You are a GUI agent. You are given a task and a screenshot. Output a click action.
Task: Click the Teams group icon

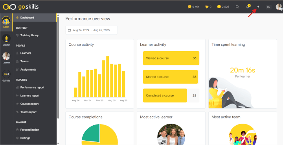click(x=17, y=61)
